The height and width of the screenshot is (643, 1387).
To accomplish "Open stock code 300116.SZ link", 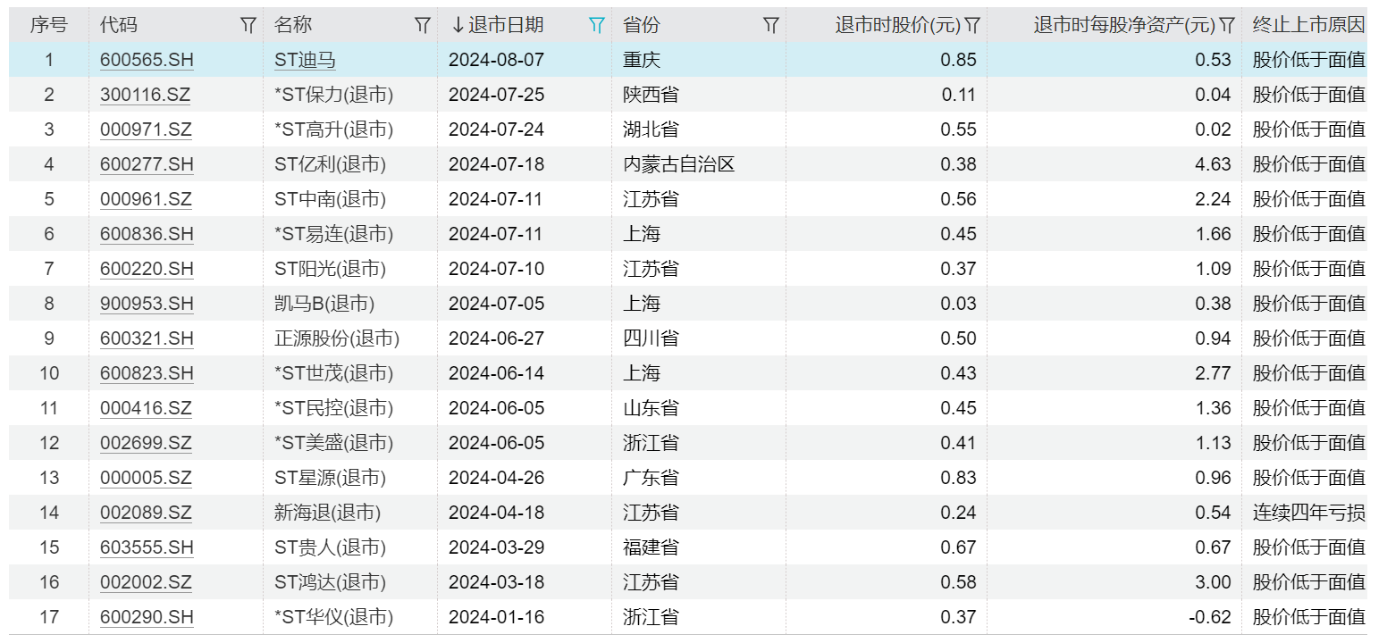I will click(146, 96).
